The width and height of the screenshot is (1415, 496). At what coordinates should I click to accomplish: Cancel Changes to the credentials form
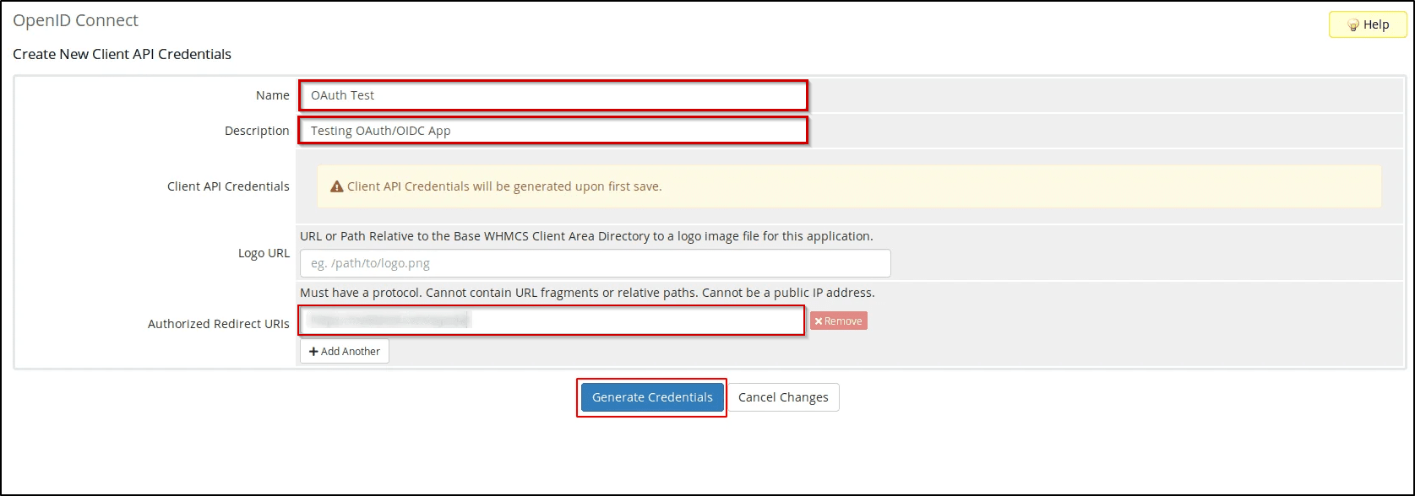pyautogui.click(x=783, y=396)
